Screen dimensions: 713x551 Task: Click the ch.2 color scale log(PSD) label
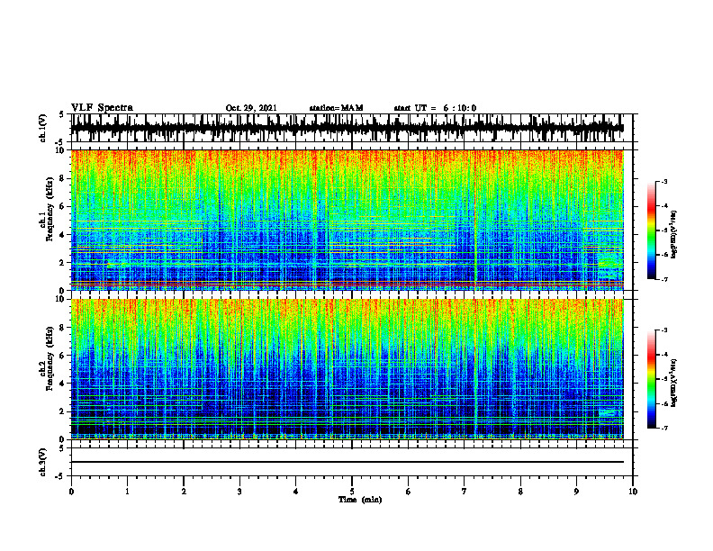pos(674,383)
